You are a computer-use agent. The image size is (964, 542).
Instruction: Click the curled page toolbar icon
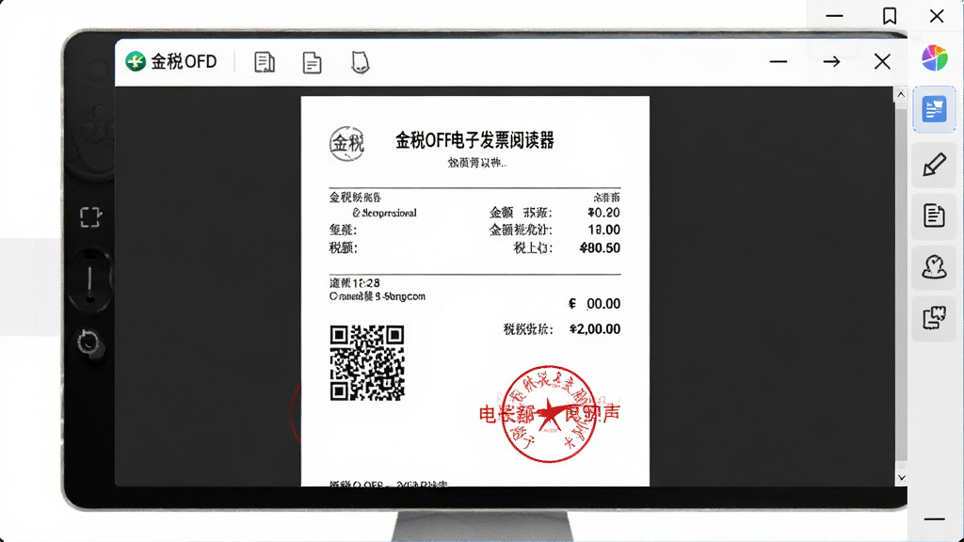361,62
